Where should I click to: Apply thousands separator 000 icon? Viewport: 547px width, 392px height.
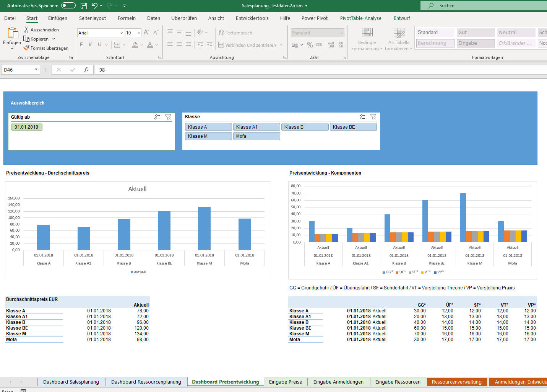[x=319, y=45]
